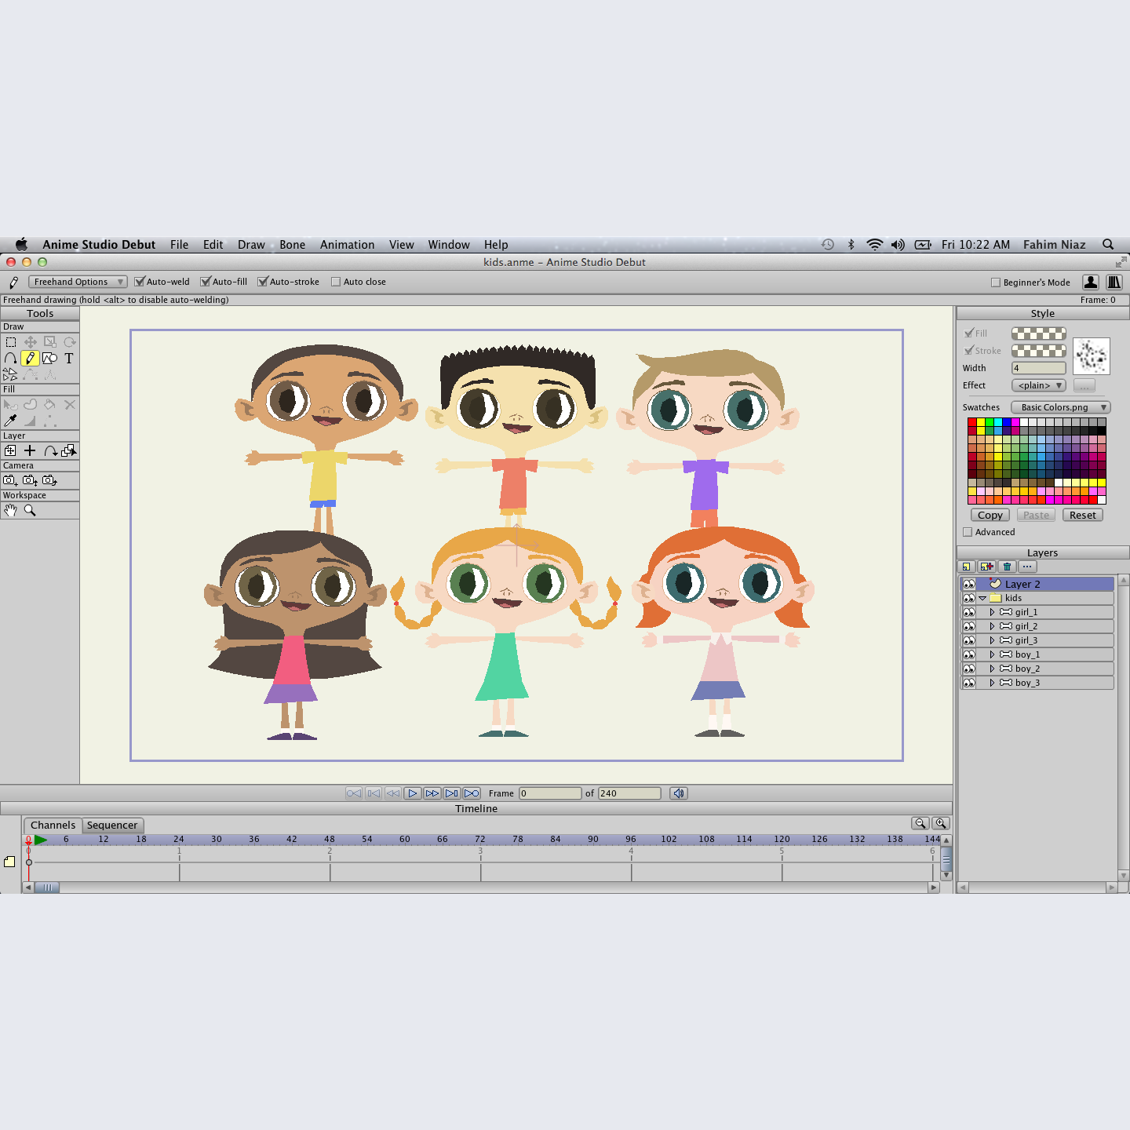Open the File menu
Image resolution: width=1130 pixels, height=1130 pixels.
(179, 245)
